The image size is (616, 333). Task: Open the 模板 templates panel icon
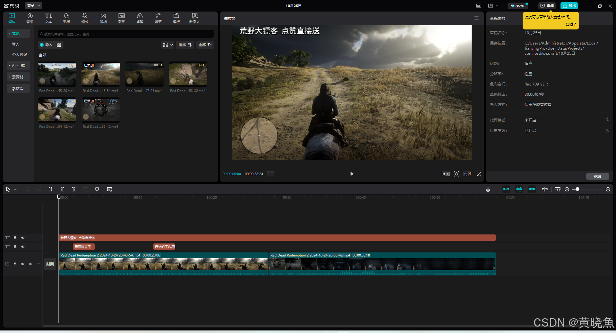point(176,18)
